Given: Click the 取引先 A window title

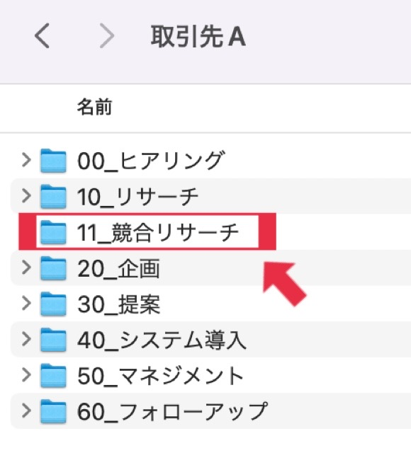Looking at the screenshot, I should click(198, 36).
